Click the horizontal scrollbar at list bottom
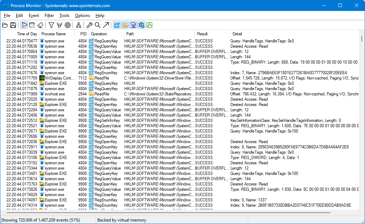 [168, 213]
